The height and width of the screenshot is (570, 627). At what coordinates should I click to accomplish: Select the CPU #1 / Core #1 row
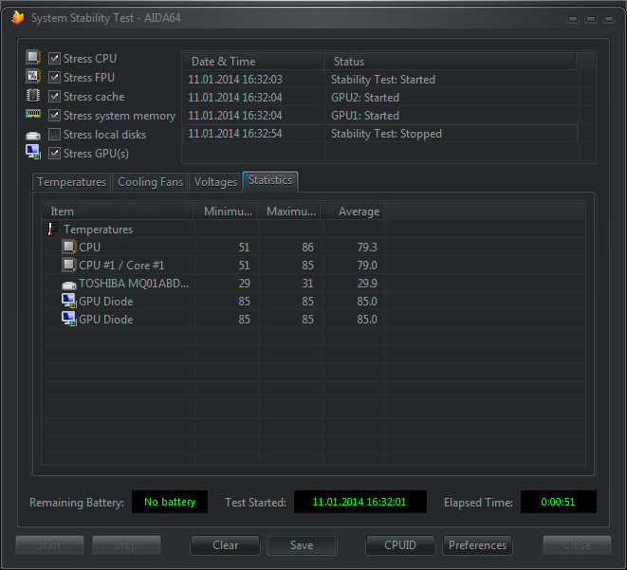click(x=121, y=266)
